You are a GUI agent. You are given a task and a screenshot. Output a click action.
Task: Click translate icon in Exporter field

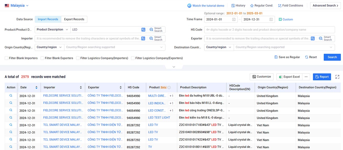click(313, 38)
